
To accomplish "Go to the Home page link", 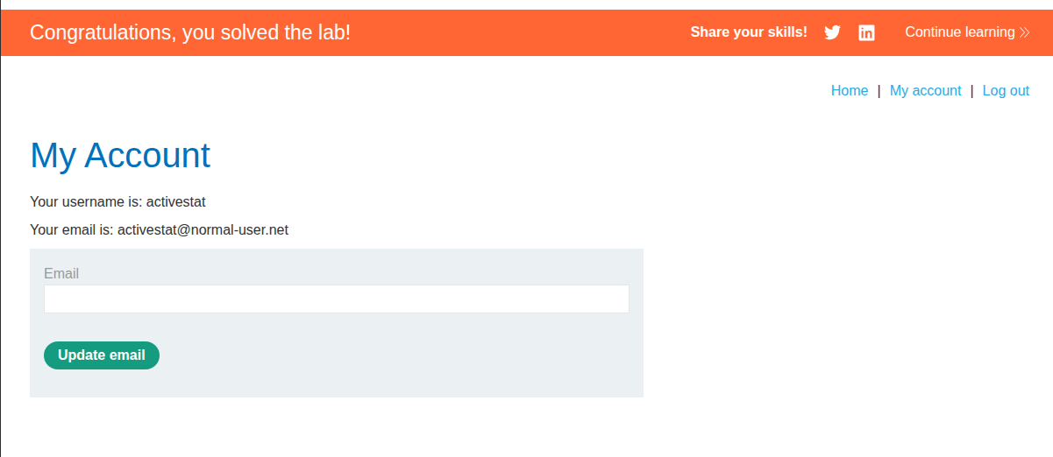I will pyautogui.click(x=849, y=91).
